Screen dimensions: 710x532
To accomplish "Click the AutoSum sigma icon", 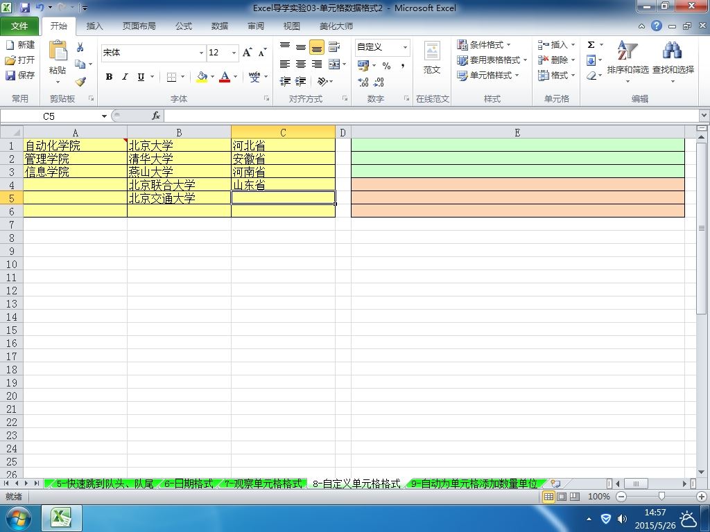I will coord(591,45).
